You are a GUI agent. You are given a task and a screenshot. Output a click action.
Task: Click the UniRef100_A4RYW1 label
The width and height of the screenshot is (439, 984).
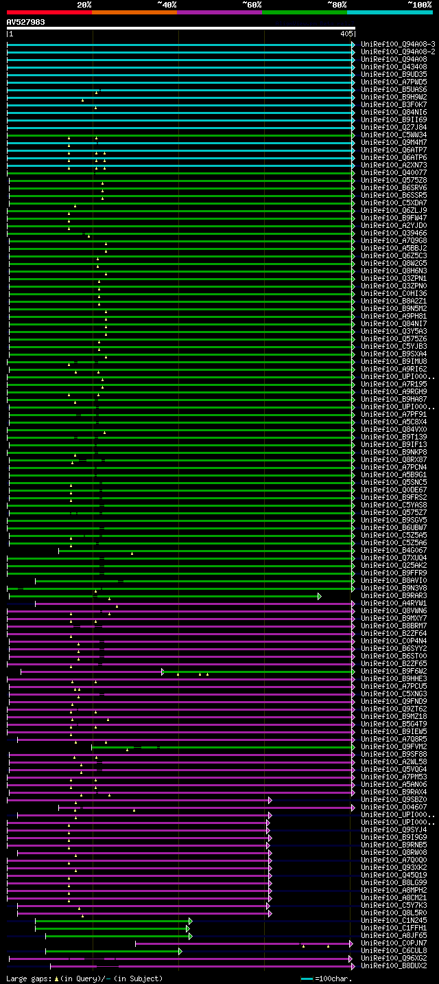394,603
